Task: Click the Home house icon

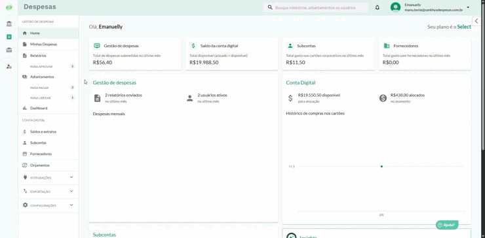Action: click(25, 33)
